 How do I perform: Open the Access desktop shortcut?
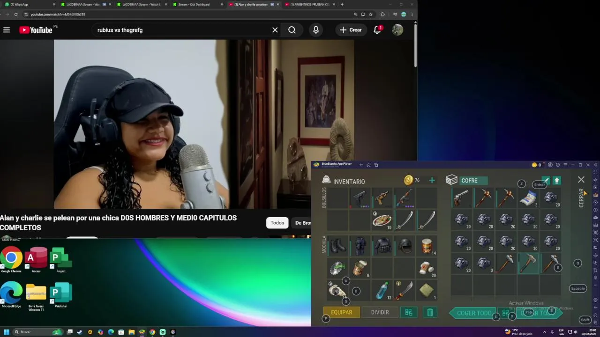[36, 260]
